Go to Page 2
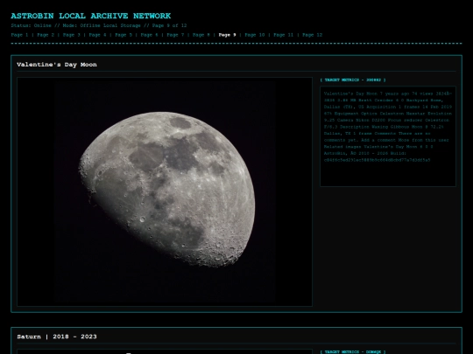The image size is (473, 354). (46, 35)
